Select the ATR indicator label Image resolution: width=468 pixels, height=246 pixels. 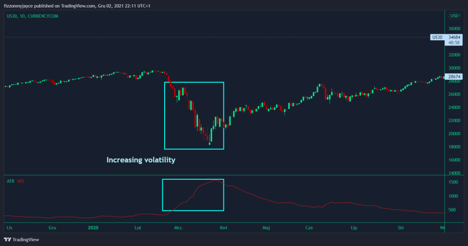click(10, 181)
